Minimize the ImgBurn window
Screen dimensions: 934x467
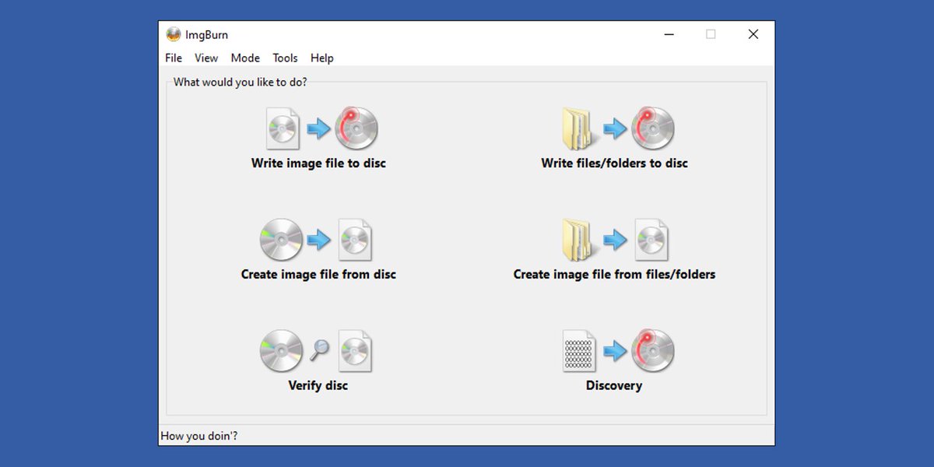click(669, 34)
